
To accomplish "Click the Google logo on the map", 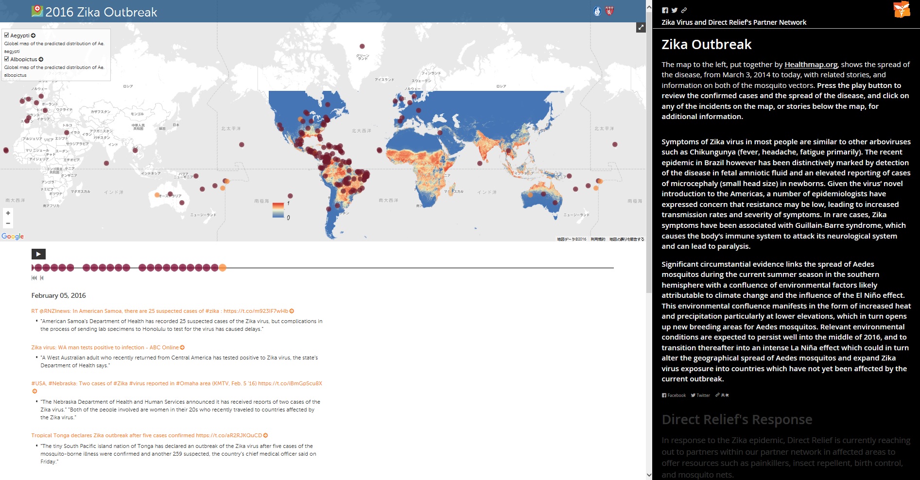I will pos(13,237).
